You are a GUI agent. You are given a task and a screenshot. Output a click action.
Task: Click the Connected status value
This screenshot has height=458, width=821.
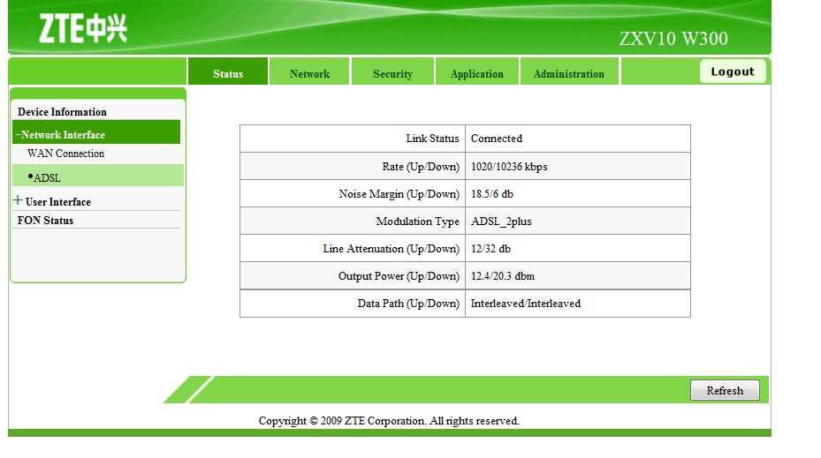point(497,139)
